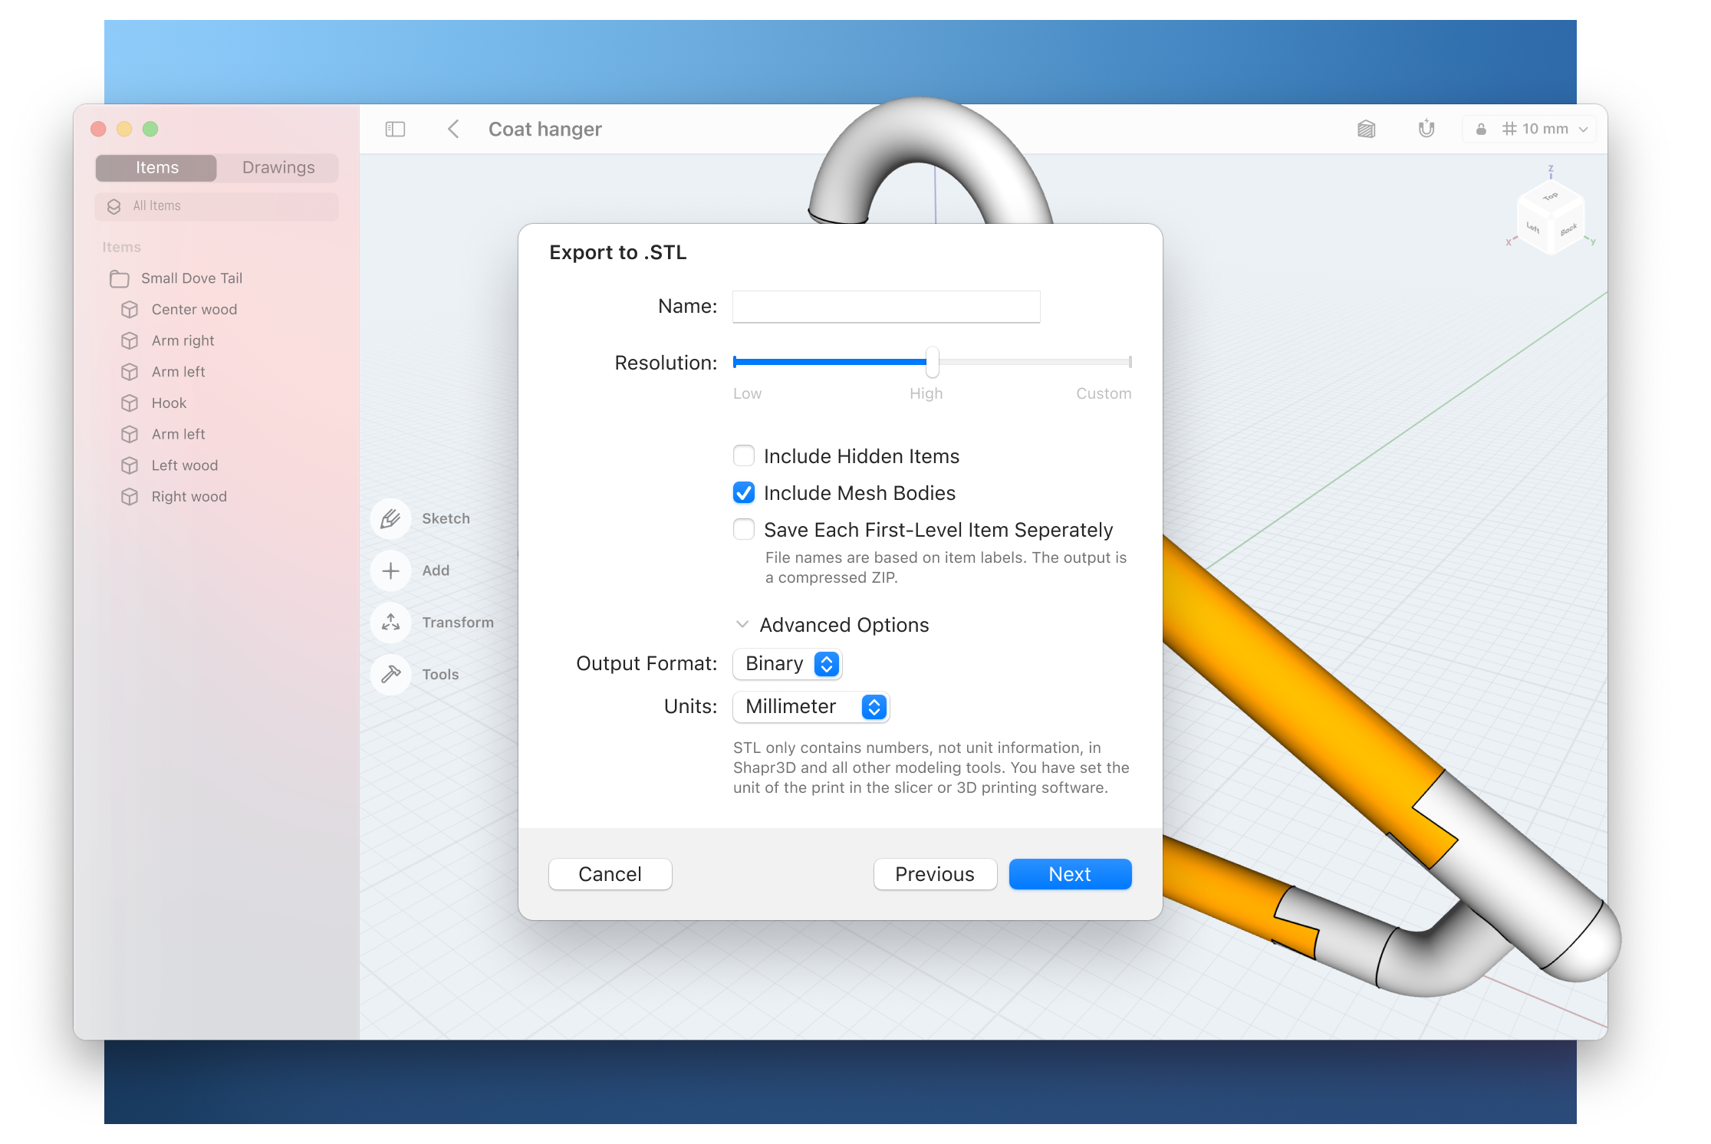Screen dimensions: 1711x1144
Task: Click the Next button
Action: pos(1070,874)
